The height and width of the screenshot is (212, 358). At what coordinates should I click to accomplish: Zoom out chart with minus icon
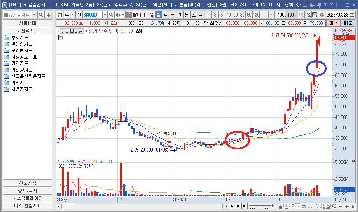[x=341, y=206]
